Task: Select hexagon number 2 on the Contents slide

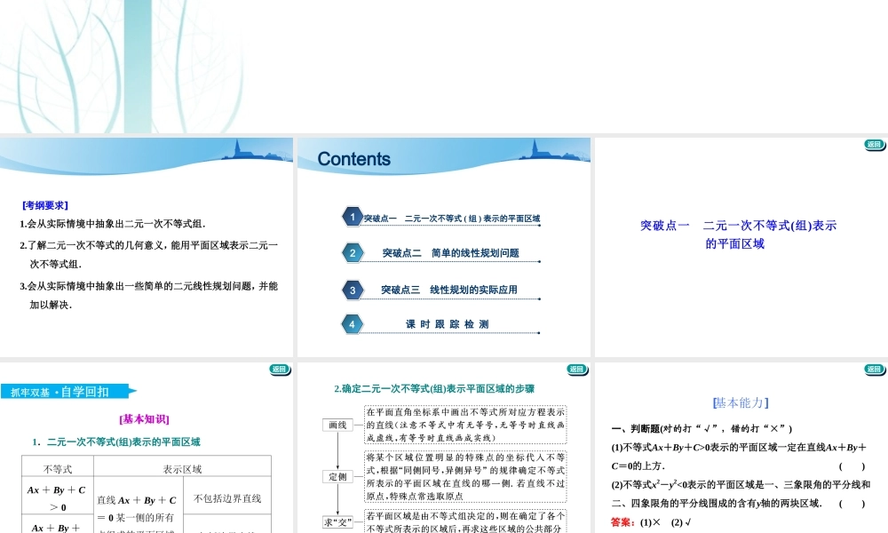Action: tap(353, 252)
